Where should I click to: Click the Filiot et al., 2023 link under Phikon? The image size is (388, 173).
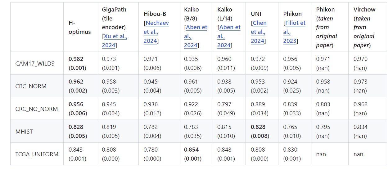pos(294,32)
